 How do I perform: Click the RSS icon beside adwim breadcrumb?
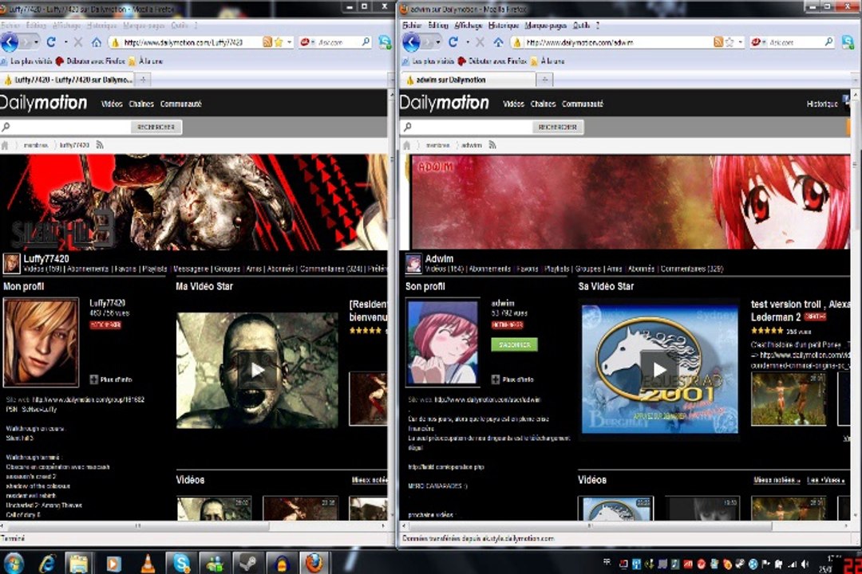pyautogui.click(x=492, y=145)
